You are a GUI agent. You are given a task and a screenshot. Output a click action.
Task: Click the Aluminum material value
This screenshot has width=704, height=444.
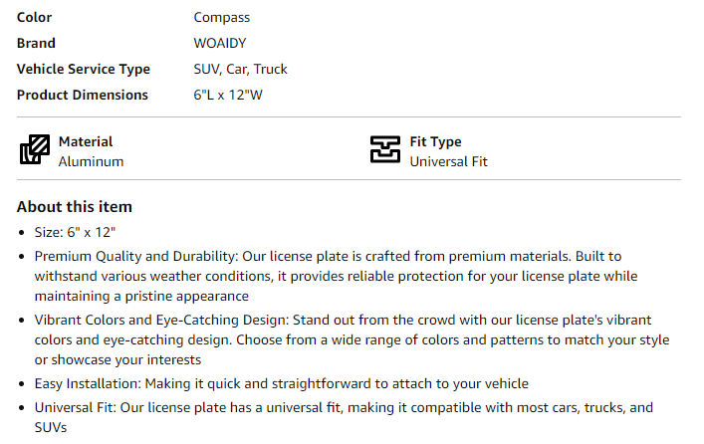(x=91, y=161)
